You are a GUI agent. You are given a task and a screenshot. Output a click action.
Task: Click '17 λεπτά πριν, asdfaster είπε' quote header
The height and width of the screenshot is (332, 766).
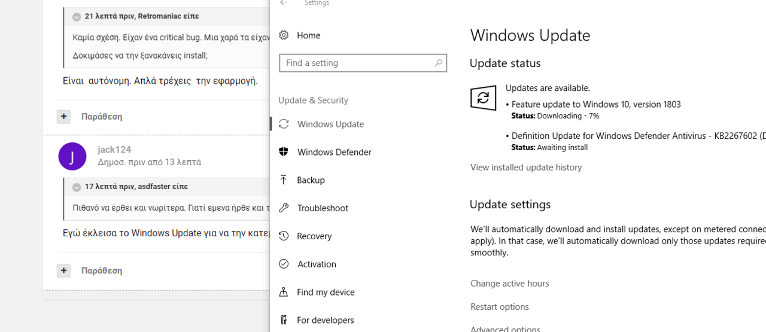(x=136, y=187)
